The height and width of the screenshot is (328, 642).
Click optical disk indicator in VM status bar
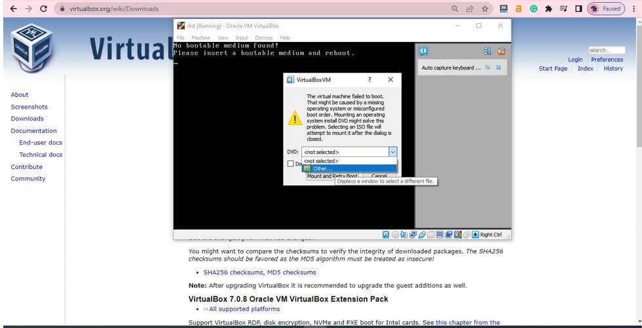point(395,235)
